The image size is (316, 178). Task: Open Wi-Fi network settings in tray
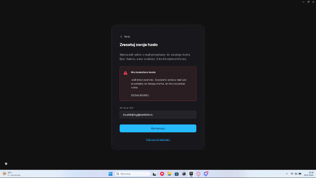click(x=292, y=174)
